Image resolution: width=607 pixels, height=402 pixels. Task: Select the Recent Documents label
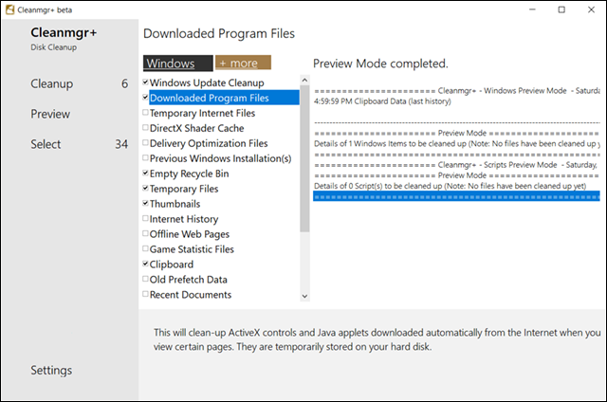click(x=191, y=295)
